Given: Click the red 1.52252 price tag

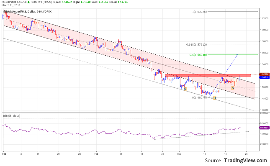Looking at the screenshot, I should click(x=264, y=74).
